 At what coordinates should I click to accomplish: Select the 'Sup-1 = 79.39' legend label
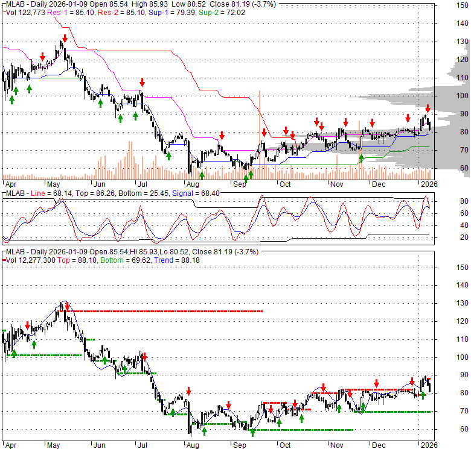pyautogui.click(x=172, y=13)
